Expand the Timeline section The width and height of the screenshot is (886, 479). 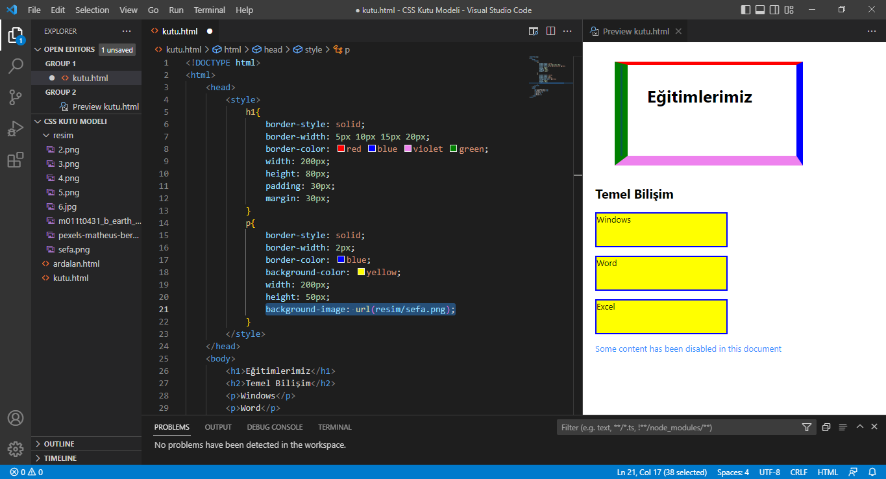(x=60, y=458)
